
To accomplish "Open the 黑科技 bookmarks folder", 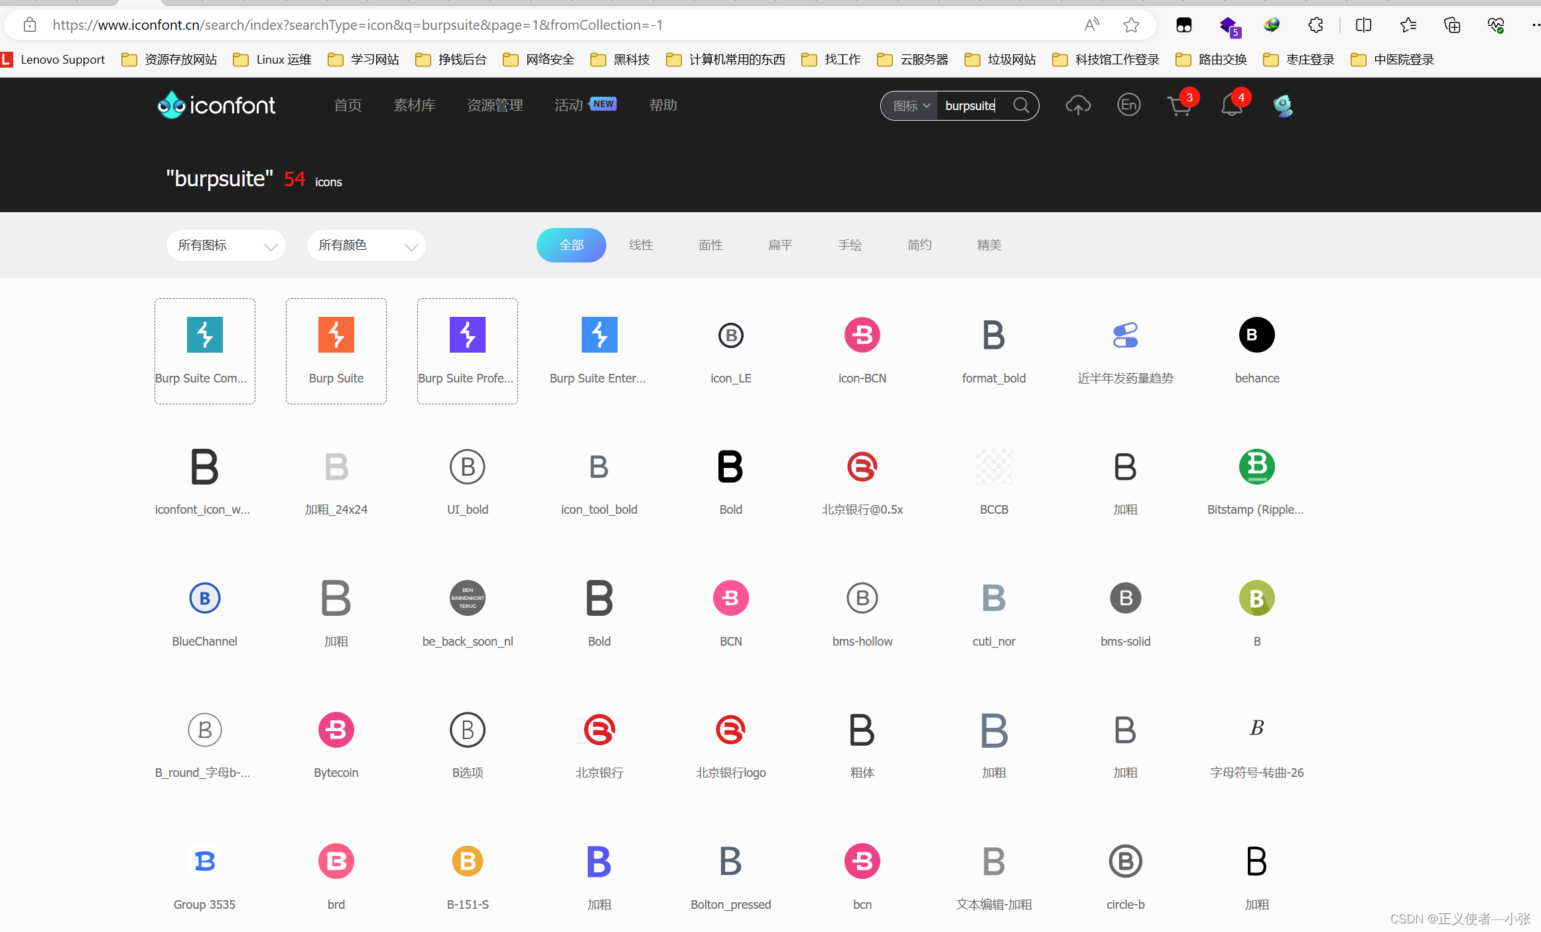I will (x=620, y=60).
